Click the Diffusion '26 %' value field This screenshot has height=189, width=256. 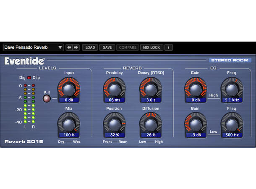click(151, 135)
